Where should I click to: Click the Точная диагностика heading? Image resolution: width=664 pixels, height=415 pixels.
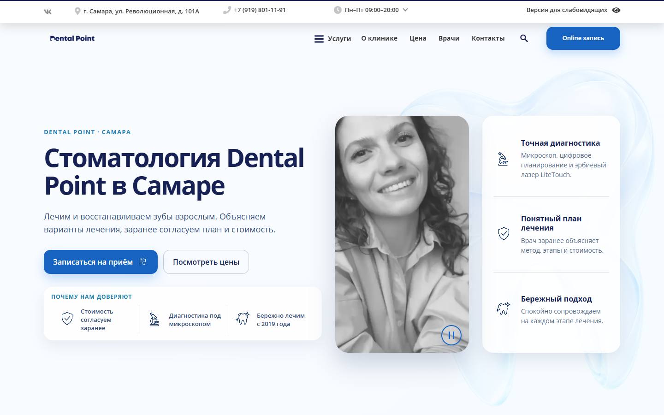[560, 143]
